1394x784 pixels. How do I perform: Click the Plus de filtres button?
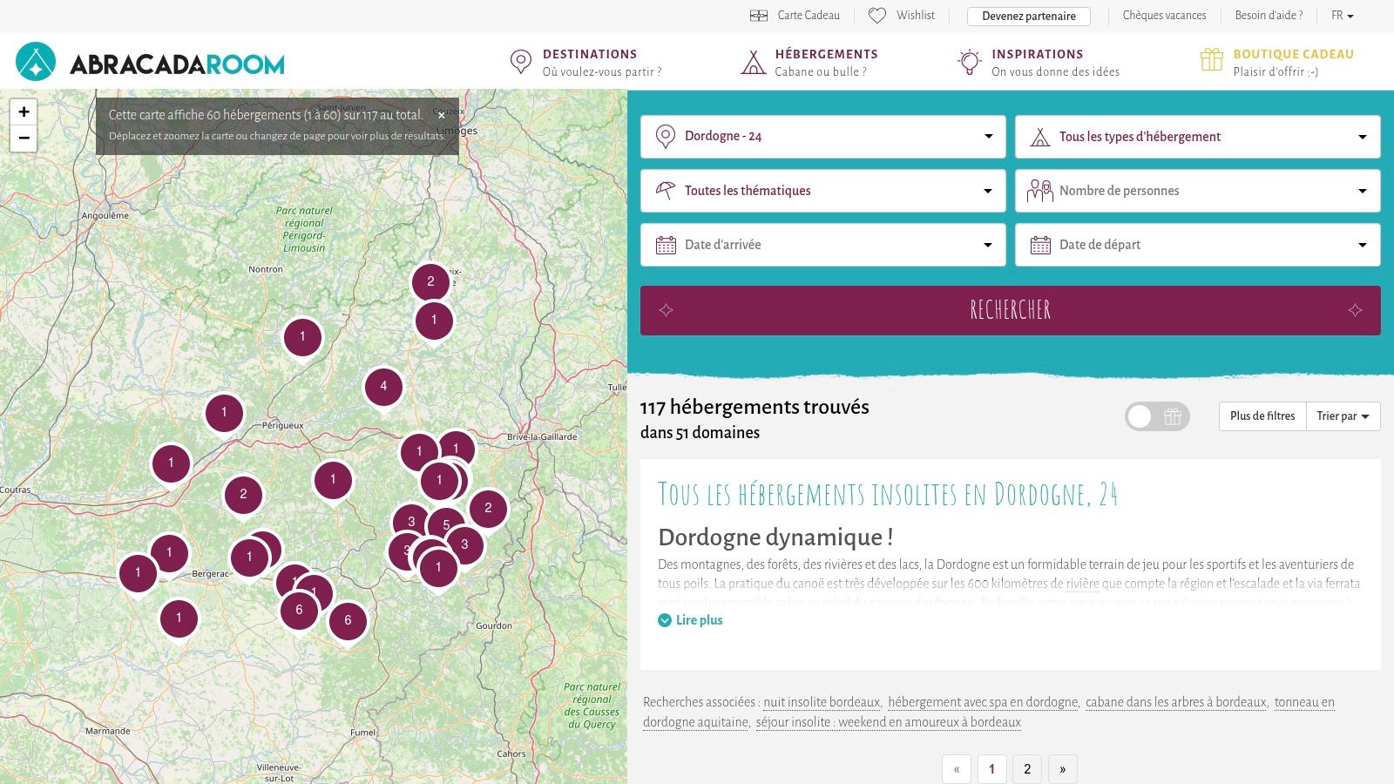point(1262,416)
